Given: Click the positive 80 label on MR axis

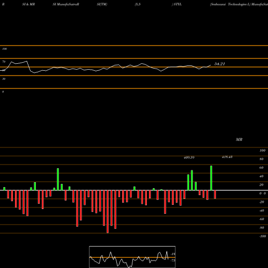Looking at the screenshot, I should [262, 159].
